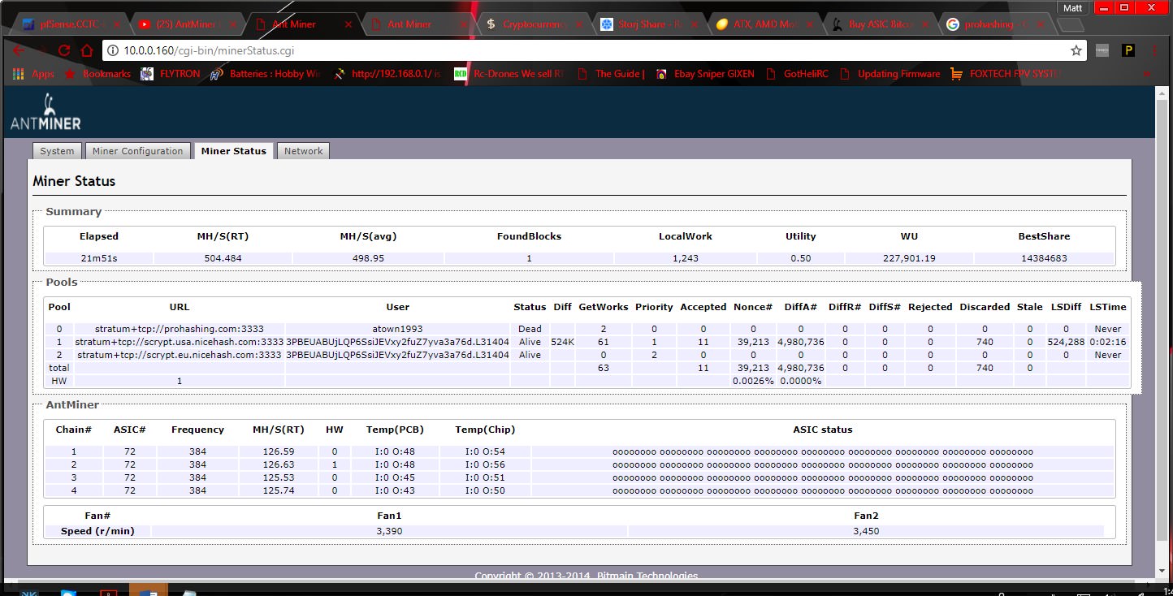This screenshot has height=596, width=1173.
Task: Click the 14384683 BestShare value
Action: point(1044,258)
